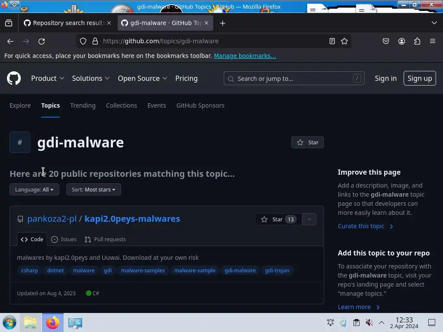
Task: Star the kapi2.0peys-malwares repository
Action: 279,219
